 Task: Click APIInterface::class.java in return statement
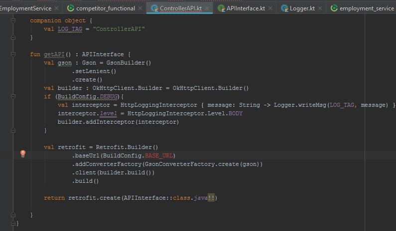pos(165,198)
